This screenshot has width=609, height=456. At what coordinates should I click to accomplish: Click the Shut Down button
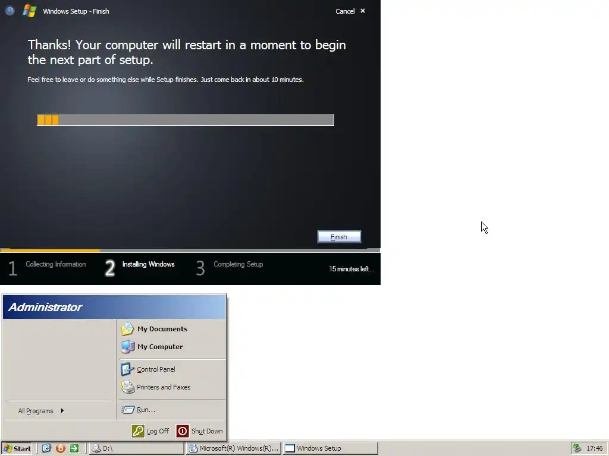click(199, 431)
